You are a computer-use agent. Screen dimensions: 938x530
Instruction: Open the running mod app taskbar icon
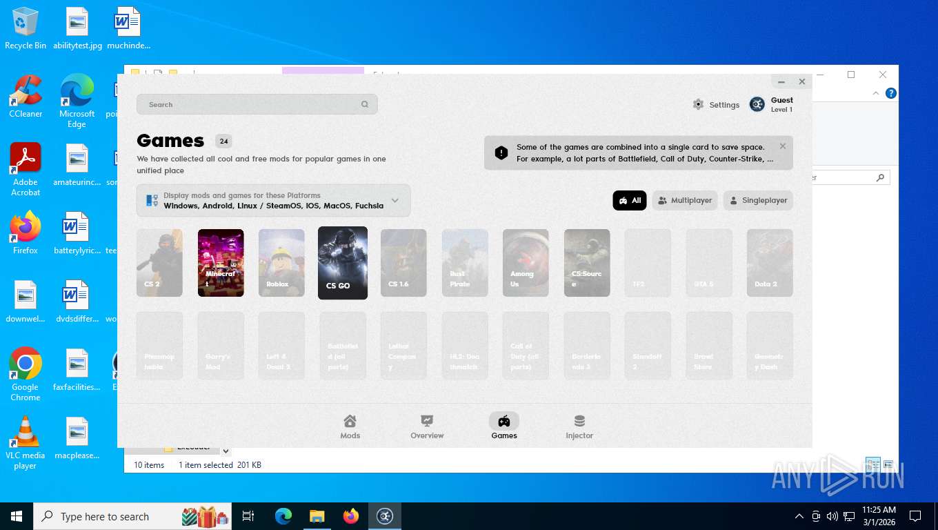[x=385, y=516]
